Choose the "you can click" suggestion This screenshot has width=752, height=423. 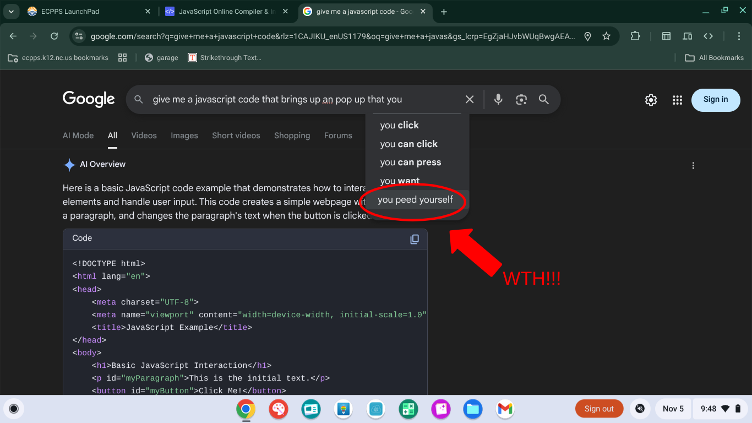pyautogui.click(x=408, y=144)
